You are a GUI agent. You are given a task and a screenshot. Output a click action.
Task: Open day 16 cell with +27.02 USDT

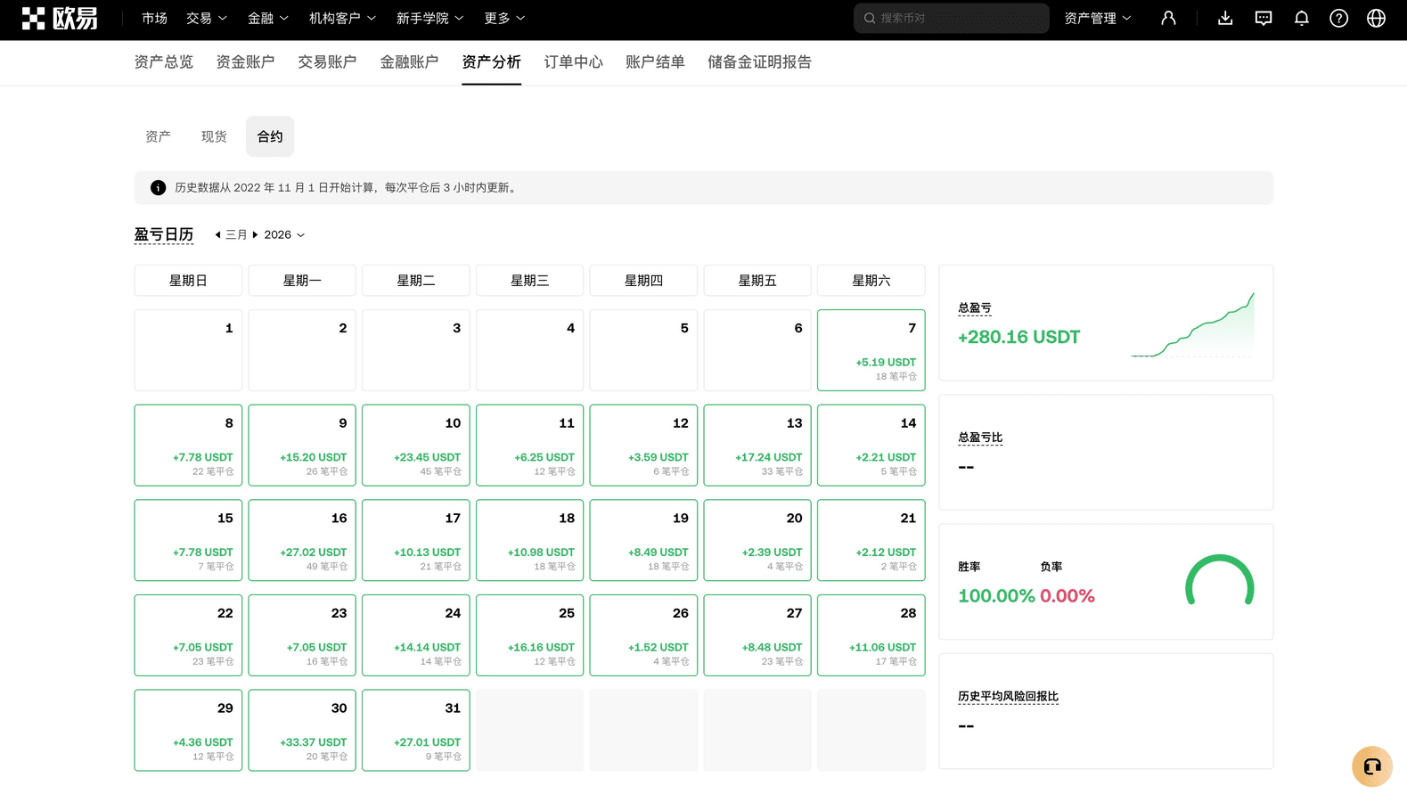[302, 540]
